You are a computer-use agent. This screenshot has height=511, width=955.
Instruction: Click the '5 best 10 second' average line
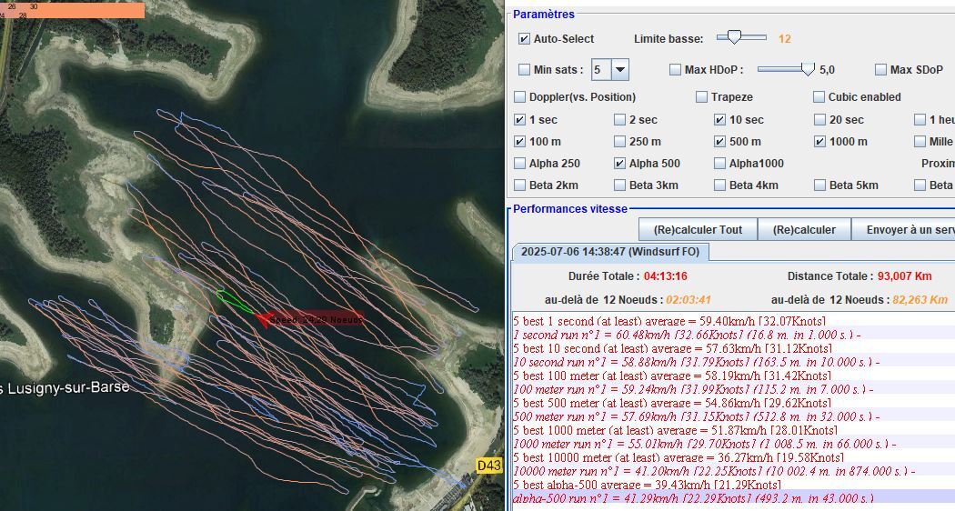[733, 348]
